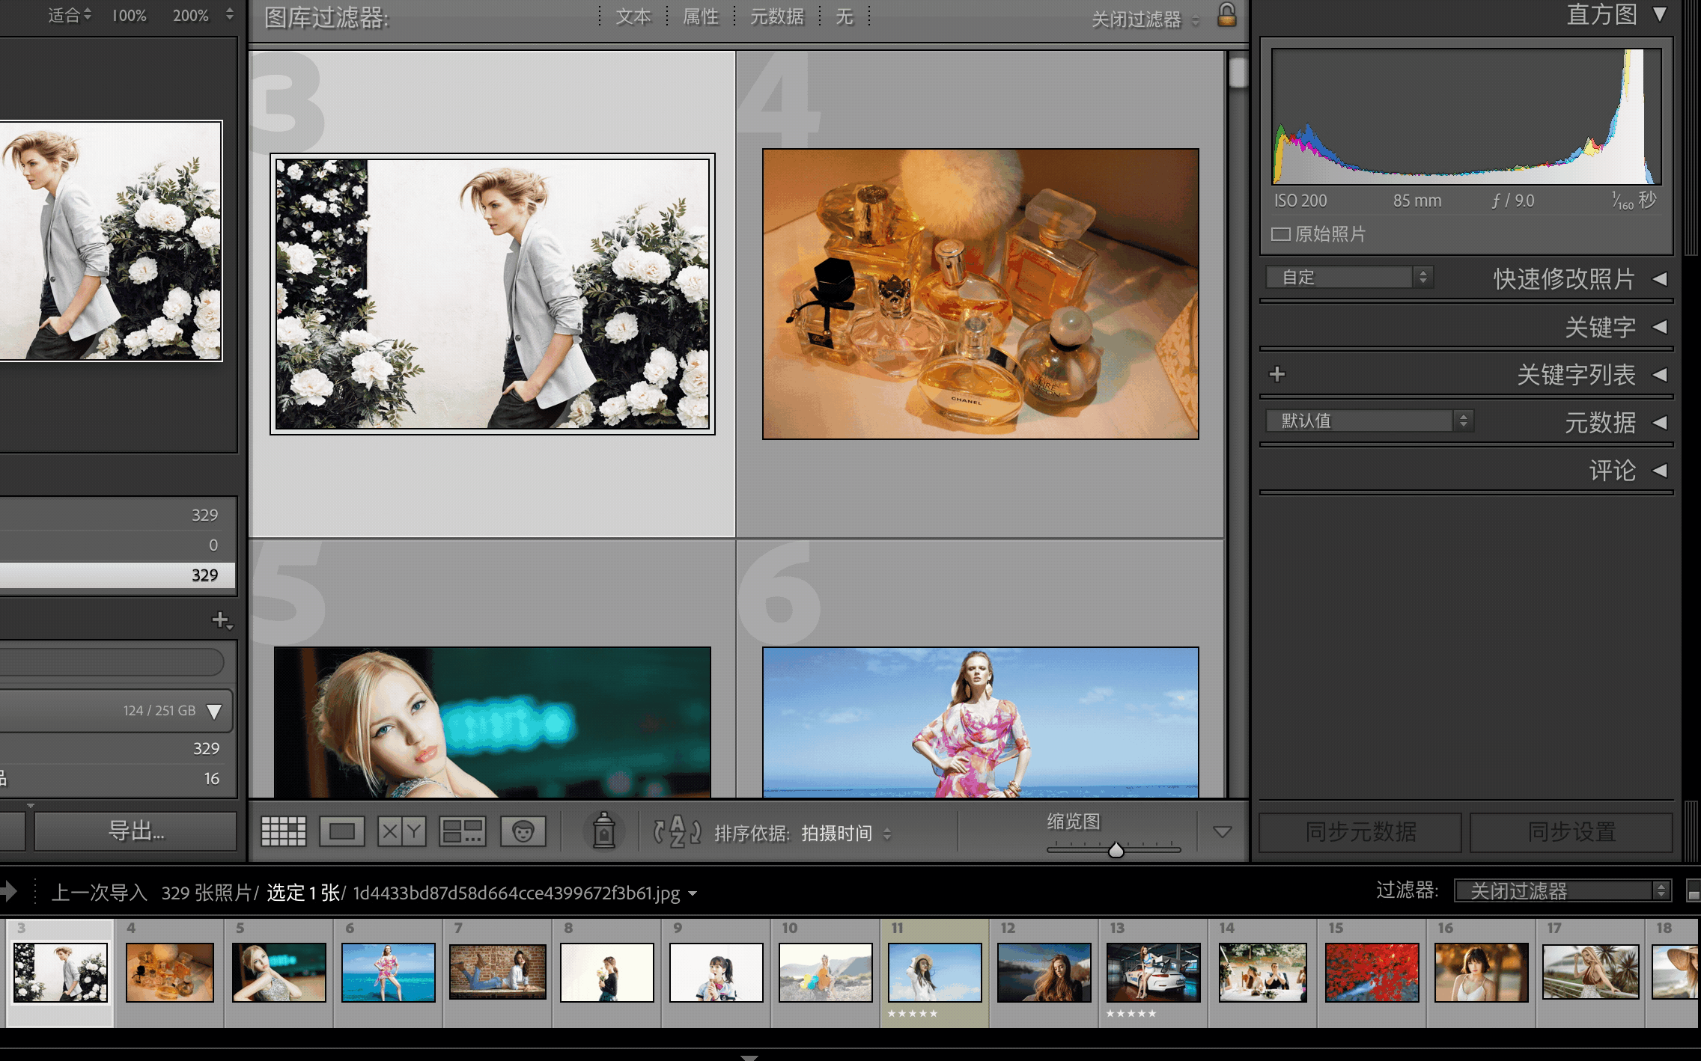
Task: Click plus icon in left panel
Action: point(221,620)
